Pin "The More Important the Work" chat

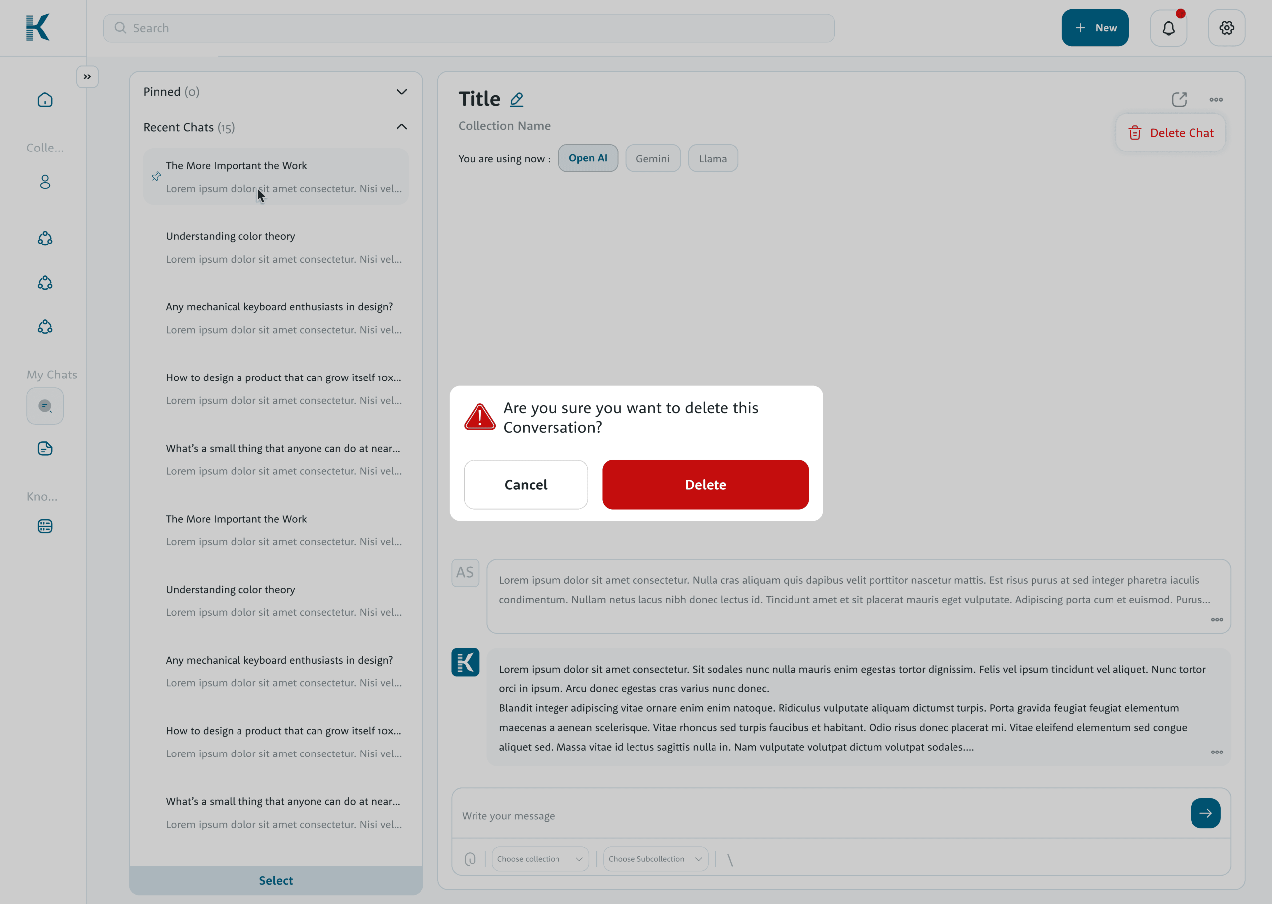point(157,176)
